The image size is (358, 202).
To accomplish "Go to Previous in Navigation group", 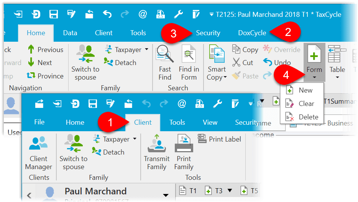I will 45,49.
